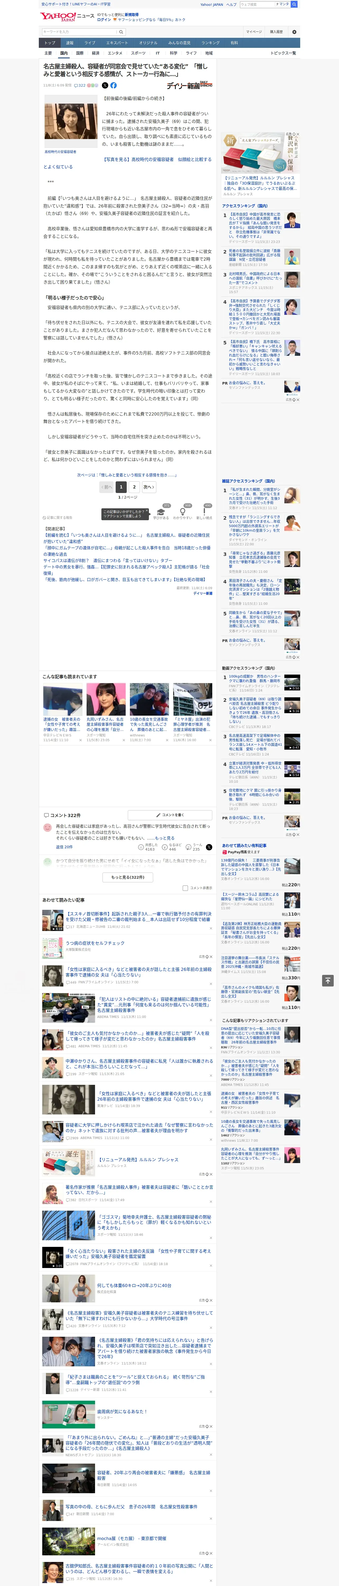Close the reaction tooltip popup

(x=147, y=511)
